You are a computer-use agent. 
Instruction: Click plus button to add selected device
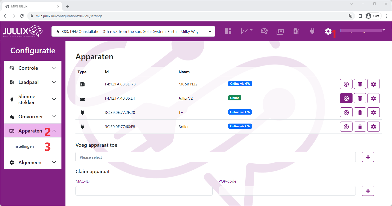(x=368, y=157)
